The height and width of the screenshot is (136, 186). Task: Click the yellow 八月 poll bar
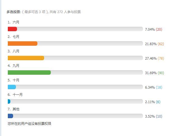point(26,58)
